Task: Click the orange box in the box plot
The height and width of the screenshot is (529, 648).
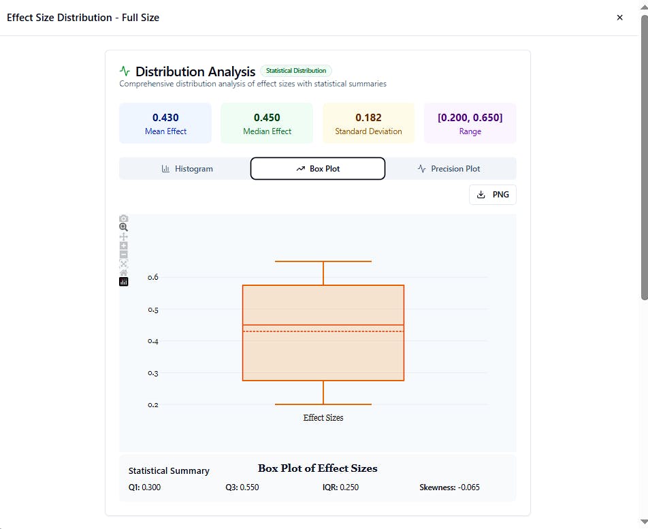Action: tap(323, 354)
